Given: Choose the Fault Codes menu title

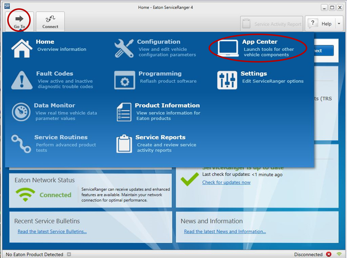Looking at the screenshot, I should 55,73.
